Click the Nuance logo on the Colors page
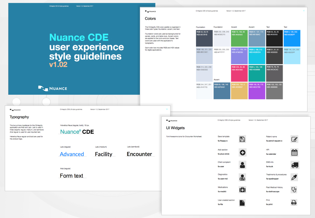Screen dimensions: 315x218 150,12
